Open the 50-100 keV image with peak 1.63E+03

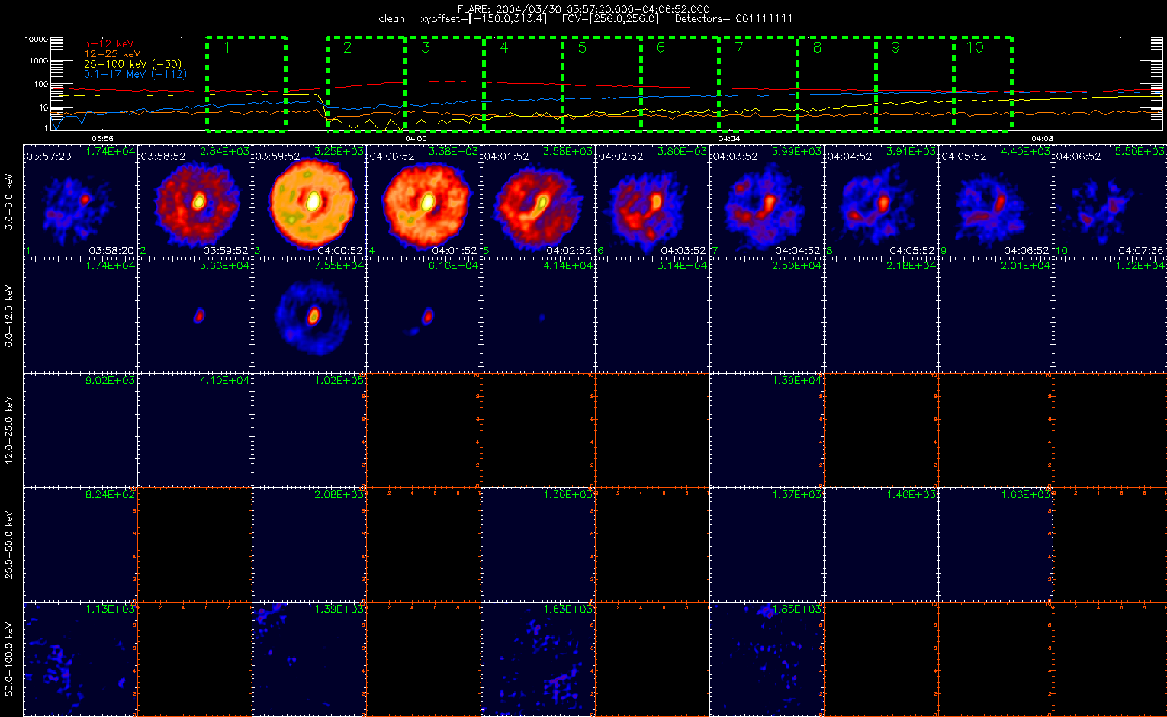click(538, 658)
